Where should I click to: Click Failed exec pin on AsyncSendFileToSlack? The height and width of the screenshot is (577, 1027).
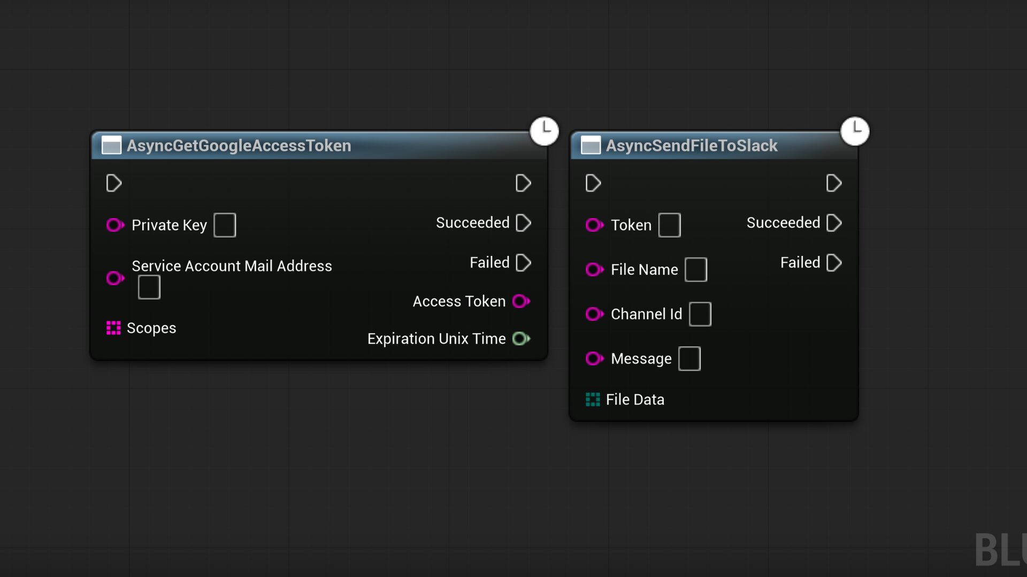pos(834,263)
